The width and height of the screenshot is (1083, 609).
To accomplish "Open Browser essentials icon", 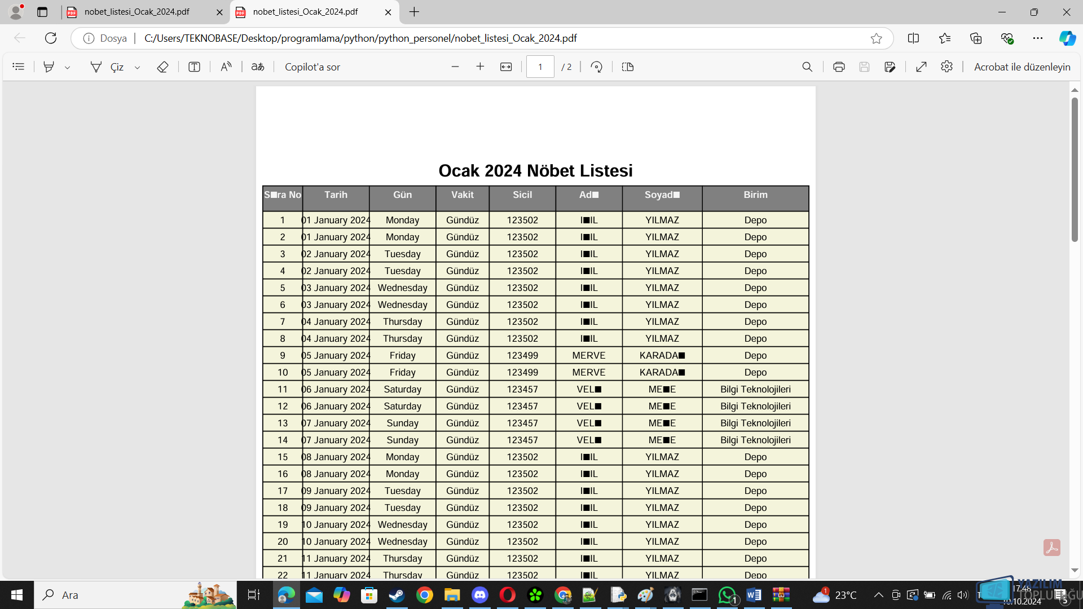I will point(1007,38).
